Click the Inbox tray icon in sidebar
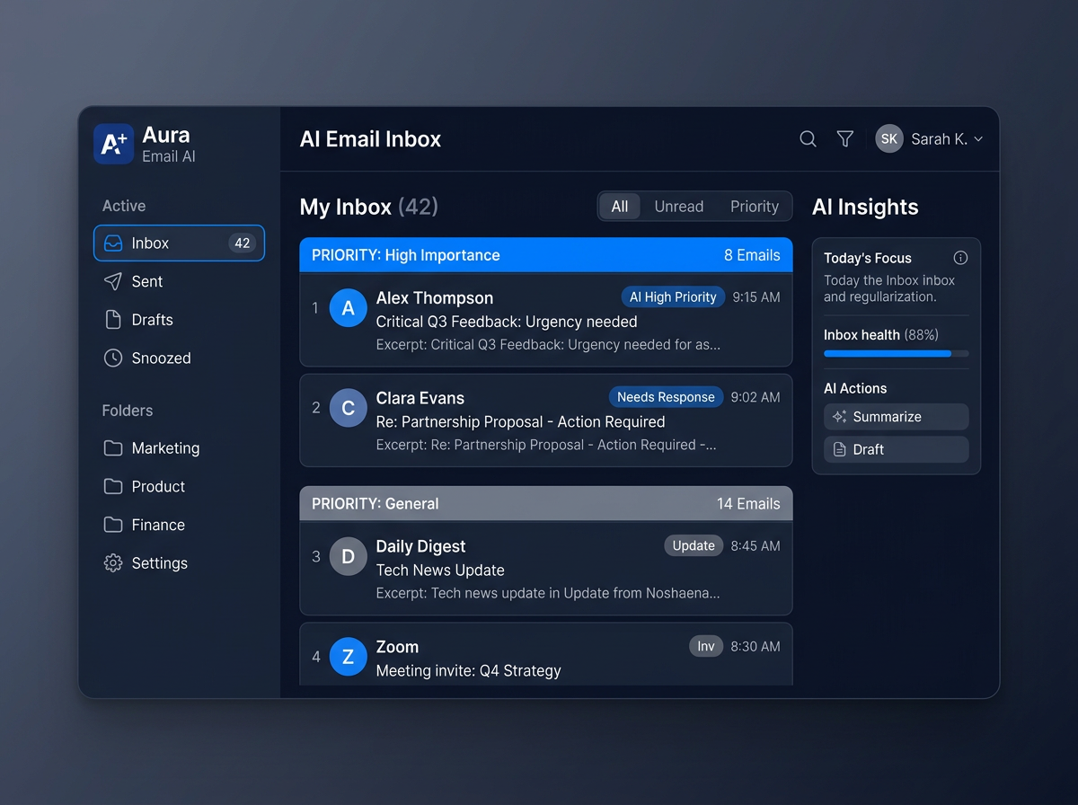Image resolution: width=1078 pixels, height=805 pixels. [113, 243]
